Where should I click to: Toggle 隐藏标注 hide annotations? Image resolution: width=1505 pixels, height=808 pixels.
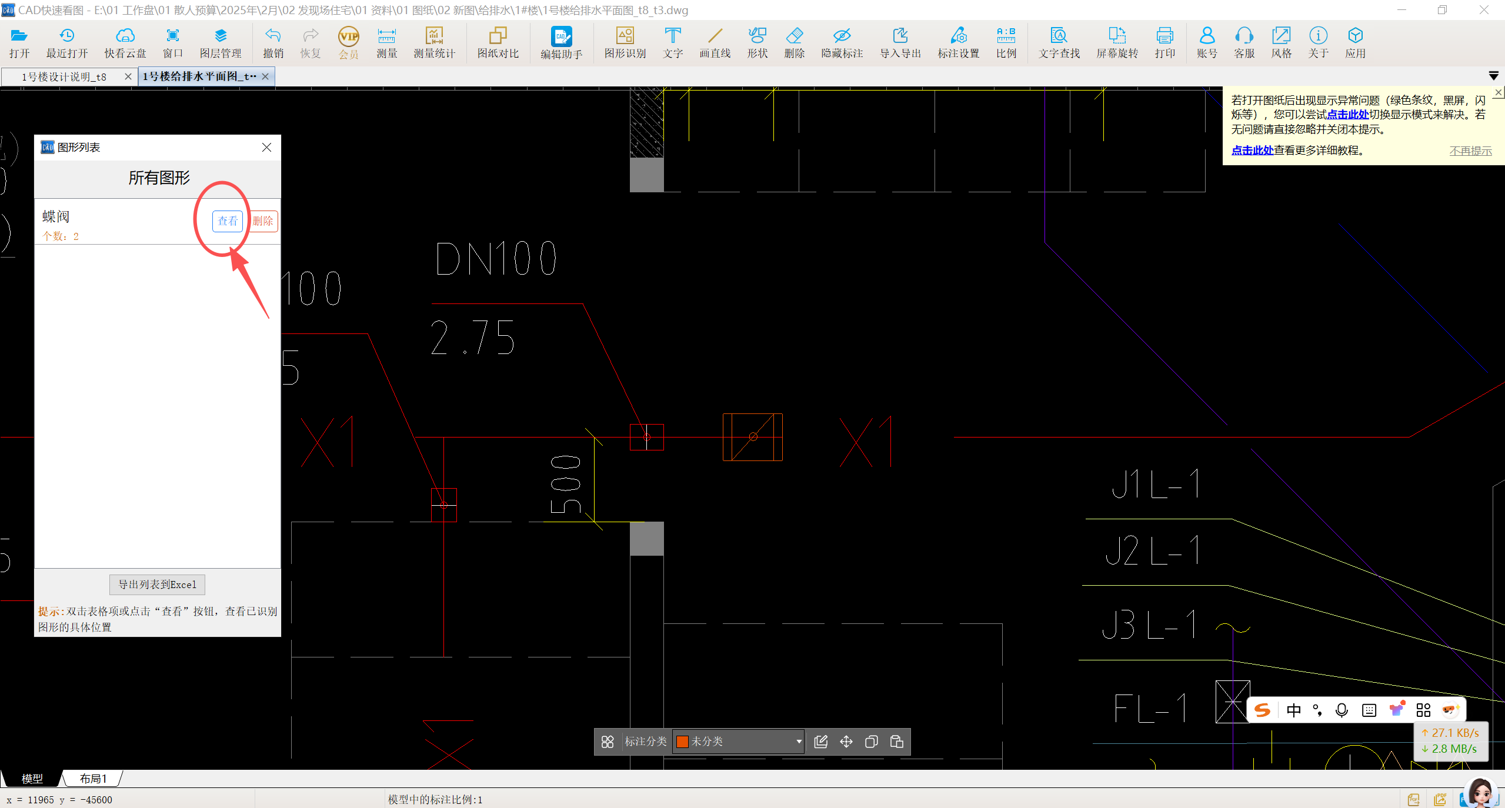coord(842,43)
